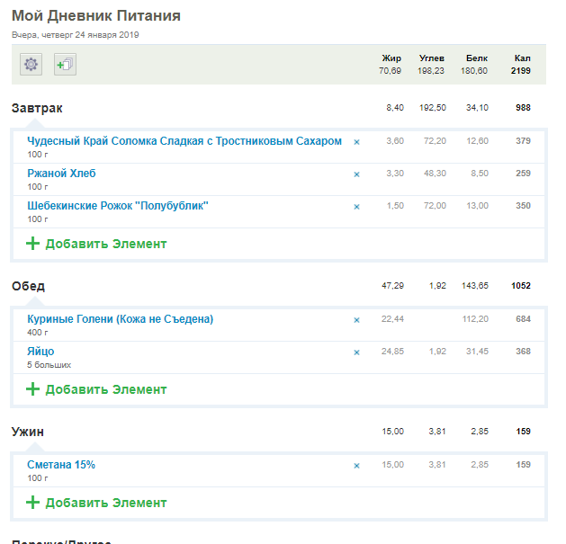Remove Шебекинские Рожок item using x icon
The image size is (566, 544).
click(356, 206)
